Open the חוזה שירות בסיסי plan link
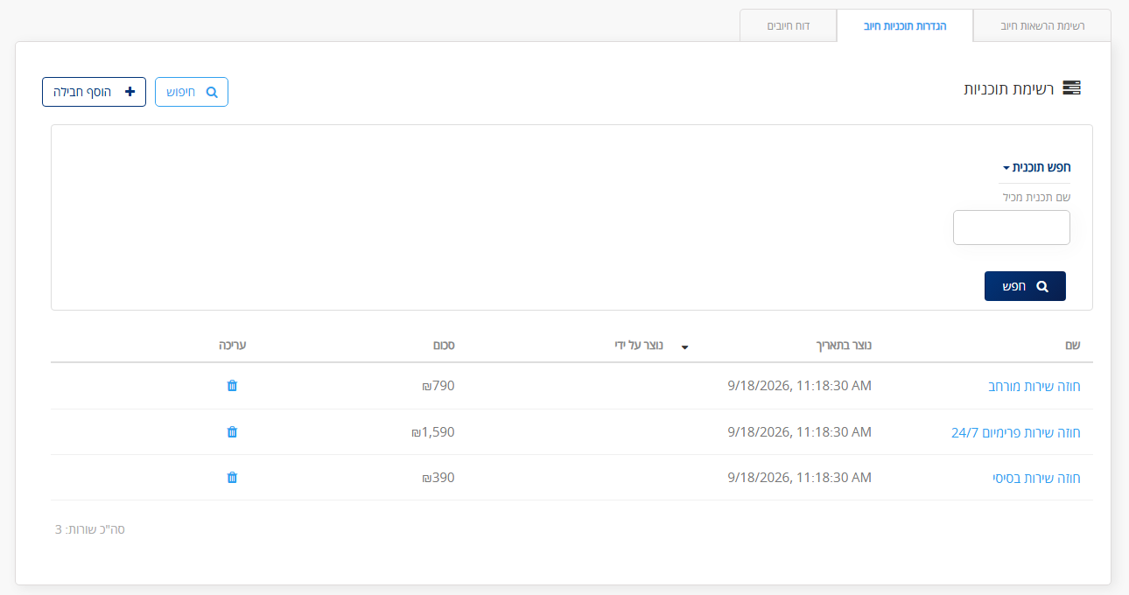The height and width of the screenshot is (595, 1129). [1037, 479]
